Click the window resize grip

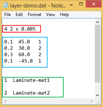tap(98, 102)
